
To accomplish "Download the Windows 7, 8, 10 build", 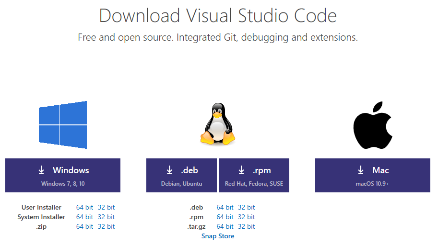I will click(63, 175).
